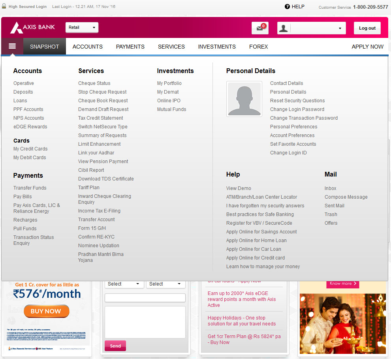Open the Investments tab
This screenshot has width=391, height=359.
pos(217,47)
